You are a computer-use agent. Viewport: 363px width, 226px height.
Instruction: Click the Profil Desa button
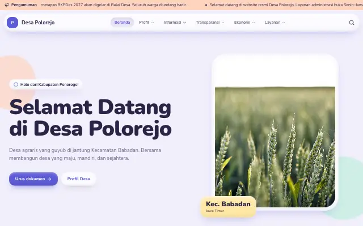coord(78,179)
